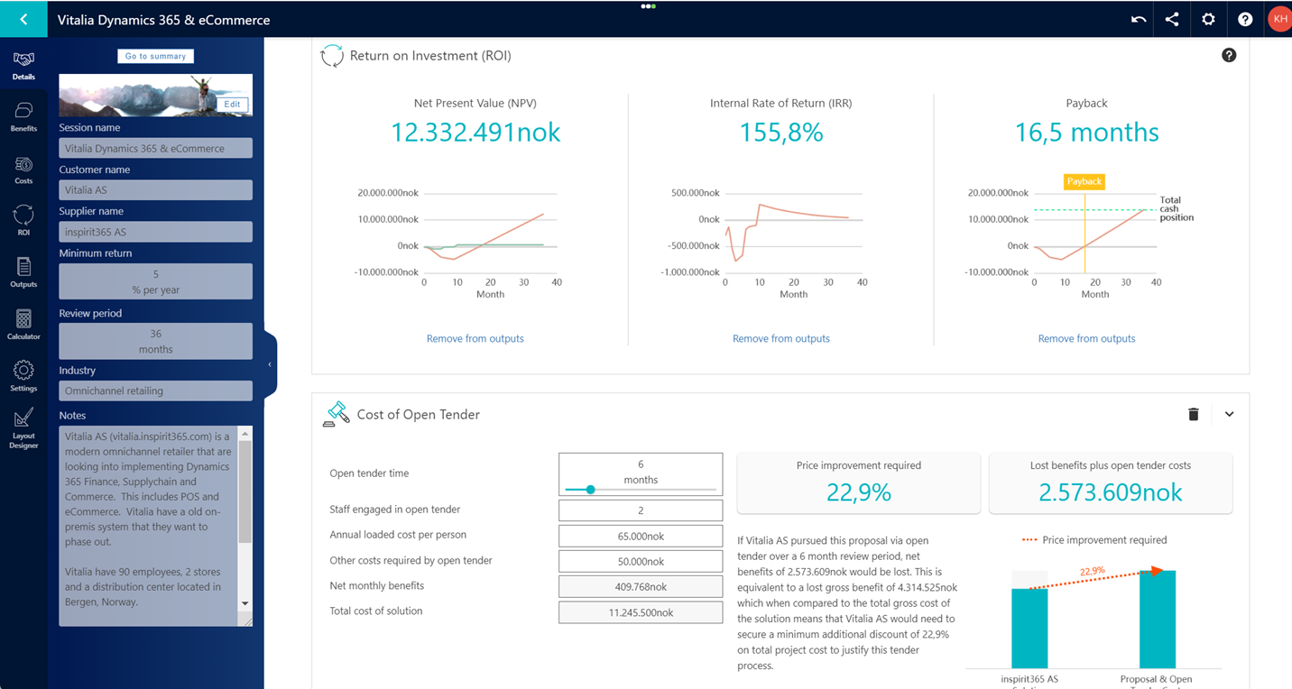Open the Calculator sidebar item
This screenshot has height=689, width=1292.
(x=23, y=325)
